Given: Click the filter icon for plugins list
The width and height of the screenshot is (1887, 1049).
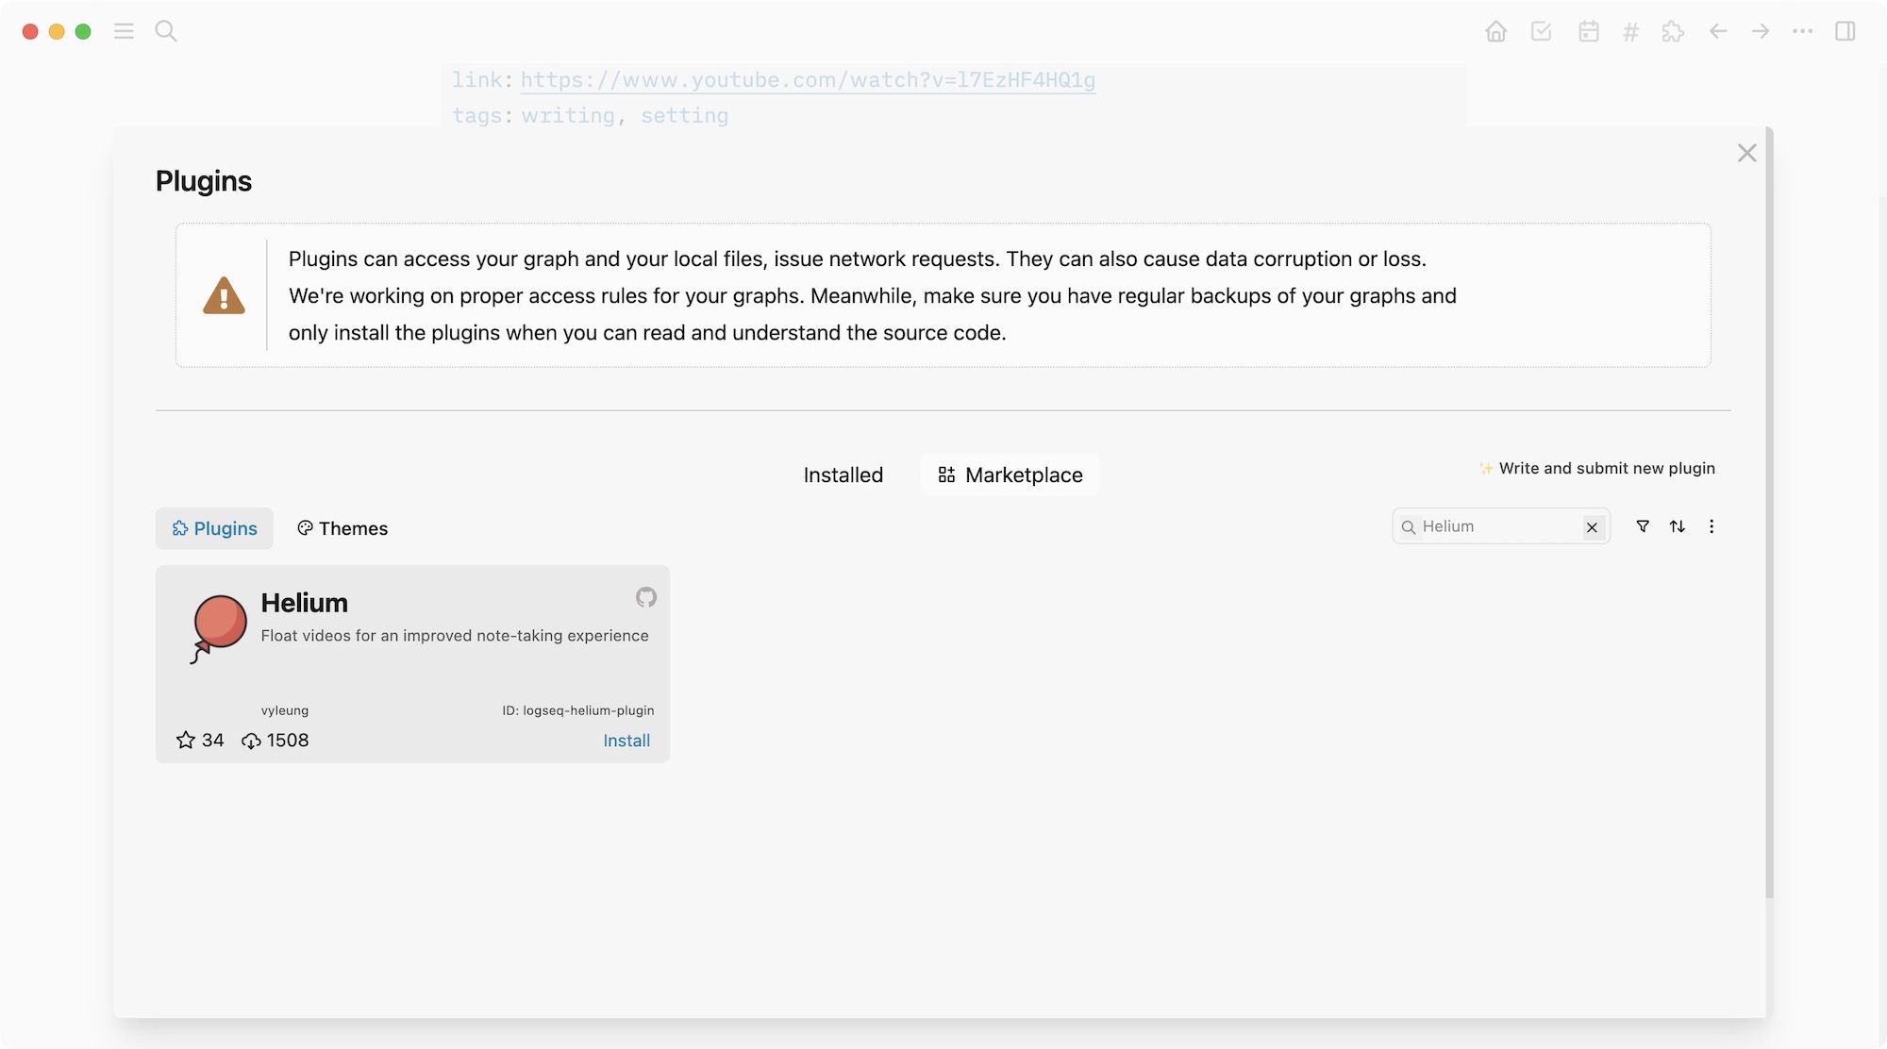Looking at the screenshot, I should tap(1642, 525).
